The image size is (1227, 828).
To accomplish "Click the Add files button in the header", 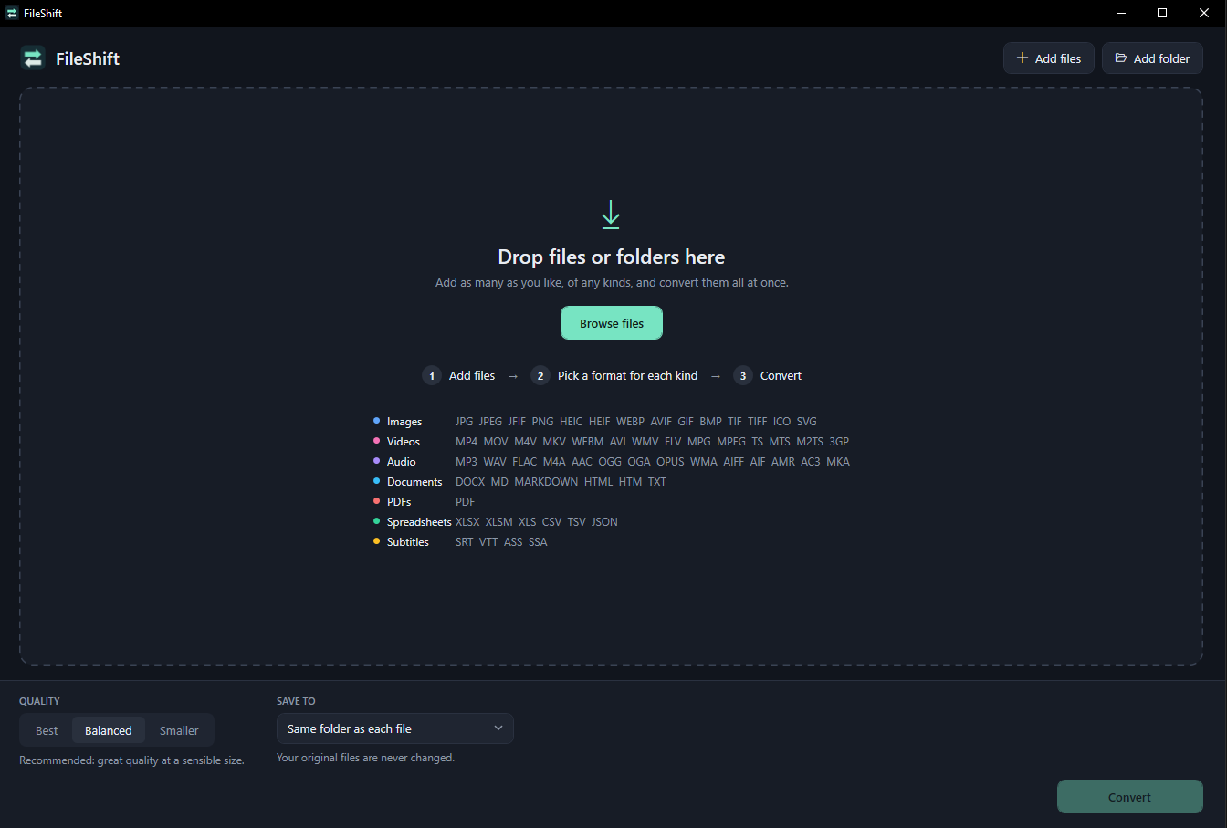I will [1049, 58].
